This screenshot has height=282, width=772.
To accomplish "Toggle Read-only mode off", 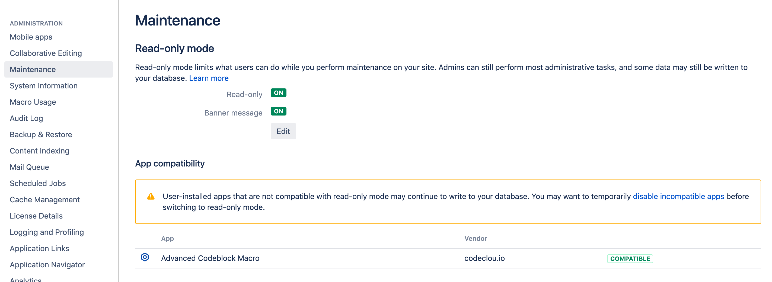I will (x=278, y=93).
